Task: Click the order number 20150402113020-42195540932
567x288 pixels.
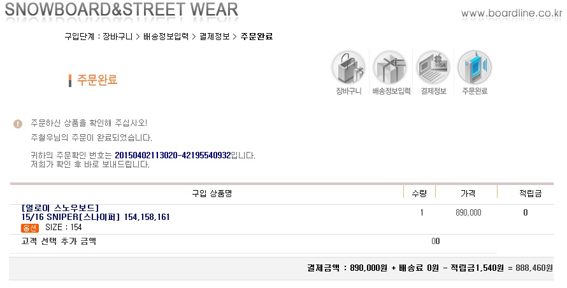Action: [x=173, y=156]
